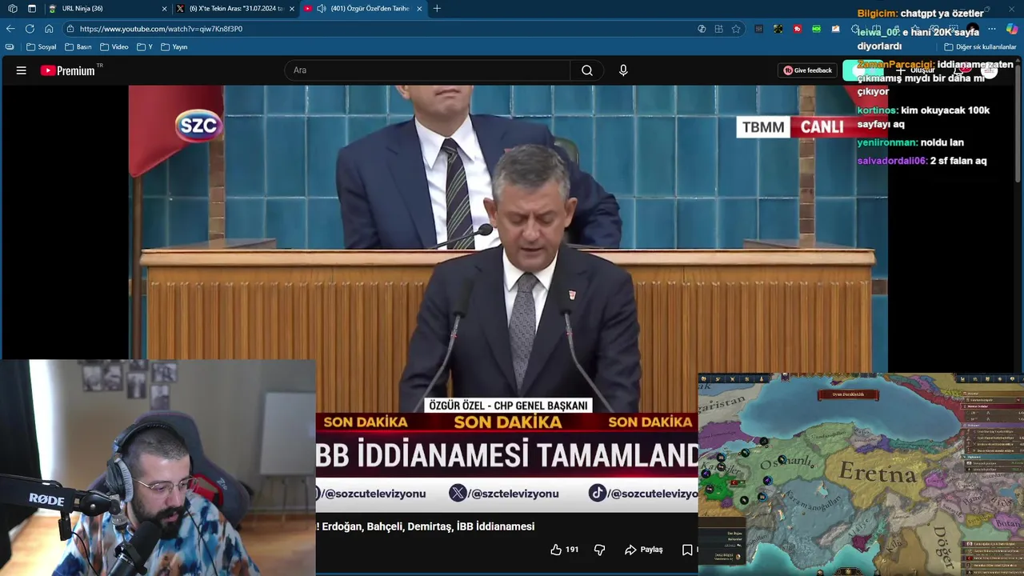Close the Özgür Özel YouTube tab
The image size is (1024, 576).
[419, 9]
